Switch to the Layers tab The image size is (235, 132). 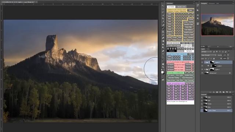click(203, 49)
